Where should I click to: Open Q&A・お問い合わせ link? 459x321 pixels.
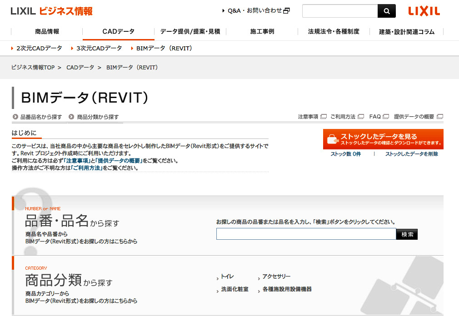tap(254, 11)
